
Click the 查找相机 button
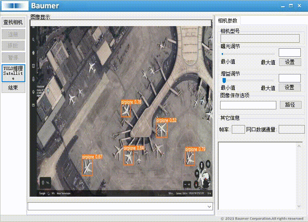pos(13,22)
